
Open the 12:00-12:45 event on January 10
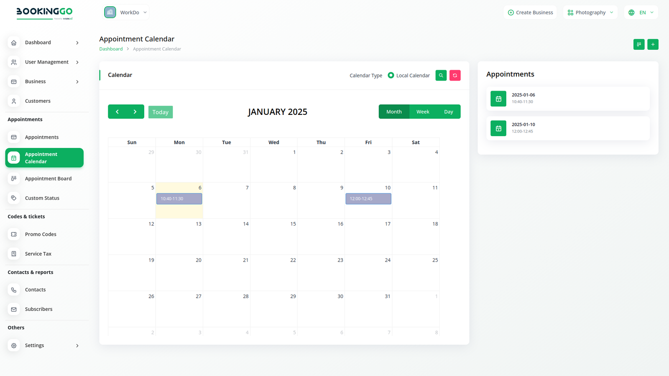point(368,199)
